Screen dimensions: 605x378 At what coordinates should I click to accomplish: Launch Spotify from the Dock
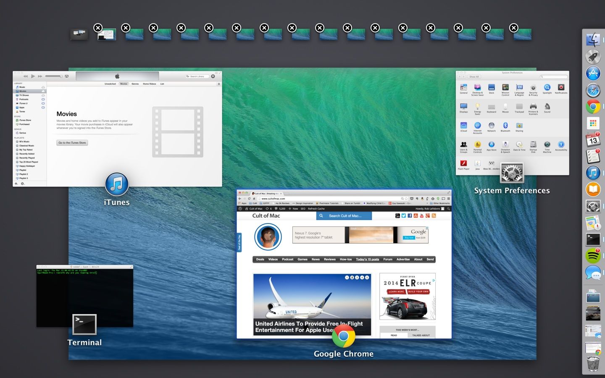pyautogui.click(x=593, y=255)
